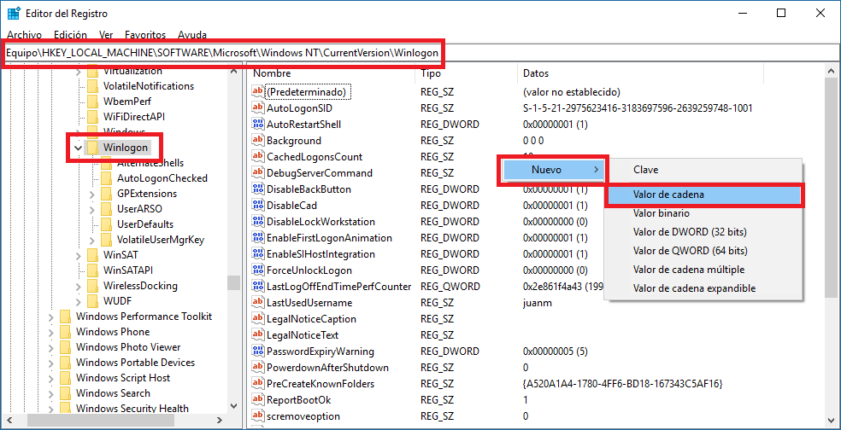
Task: Click the icon beside PowerdownAfterShutdown
Action: point(258,368)
